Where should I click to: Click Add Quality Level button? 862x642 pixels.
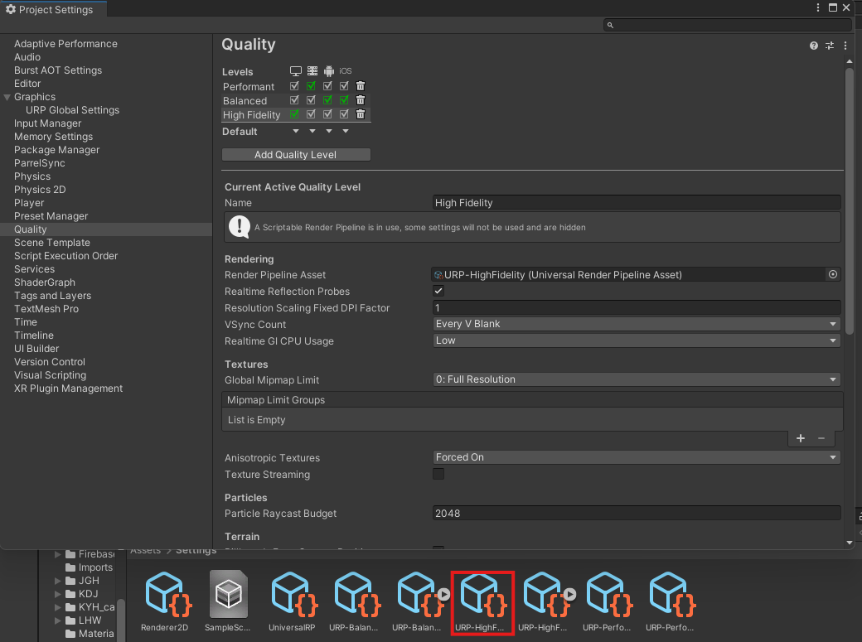tap(296, 154)
